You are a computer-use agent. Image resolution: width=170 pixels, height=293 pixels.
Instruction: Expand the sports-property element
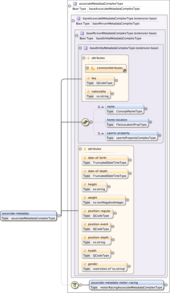pyautogui.click(x=160, y=136)
